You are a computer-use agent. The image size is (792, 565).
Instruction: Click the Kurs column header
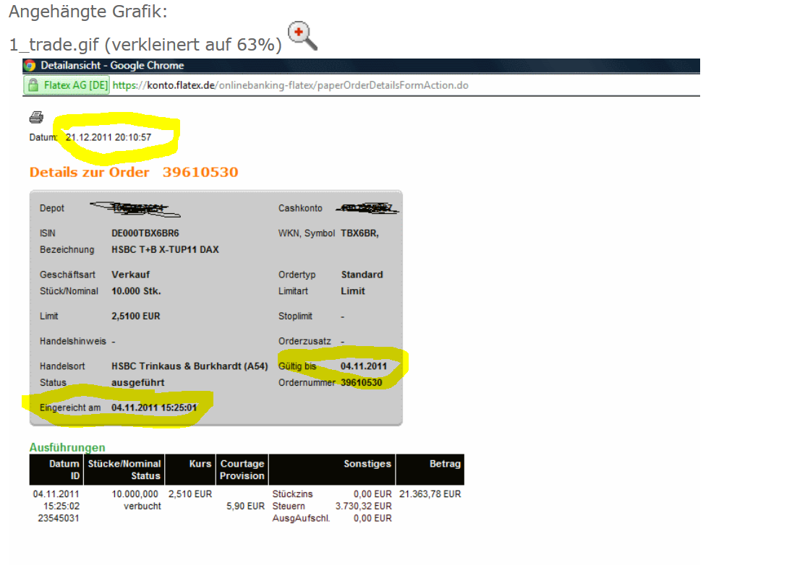(190, 470)
